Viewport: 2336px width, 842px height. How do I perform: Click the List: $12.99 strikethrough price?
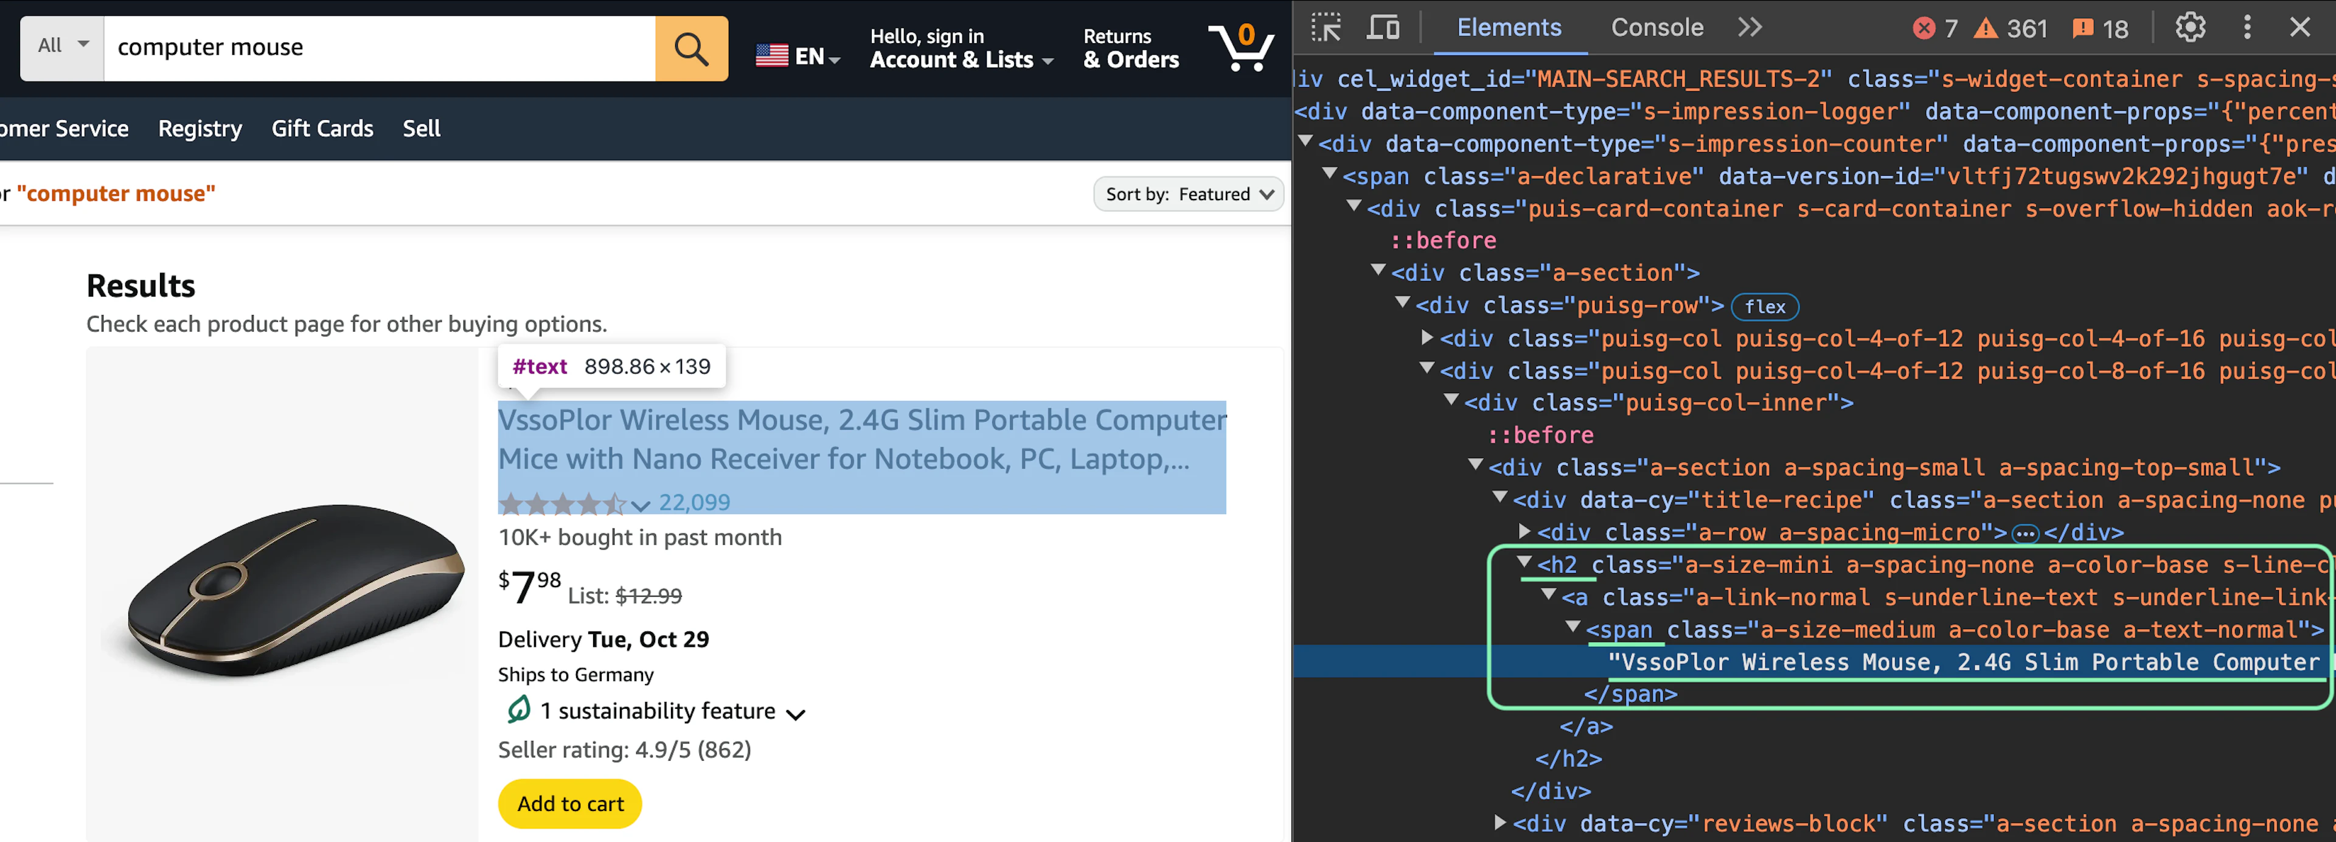(625, 596)
